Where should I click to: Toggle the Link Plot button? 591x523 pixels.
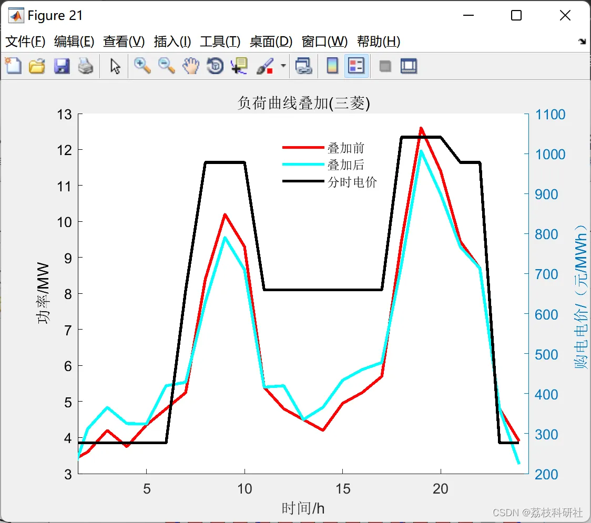303,66
